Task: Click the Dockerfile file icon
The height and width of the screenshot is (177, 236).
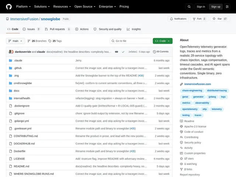Action: (10, 151)
